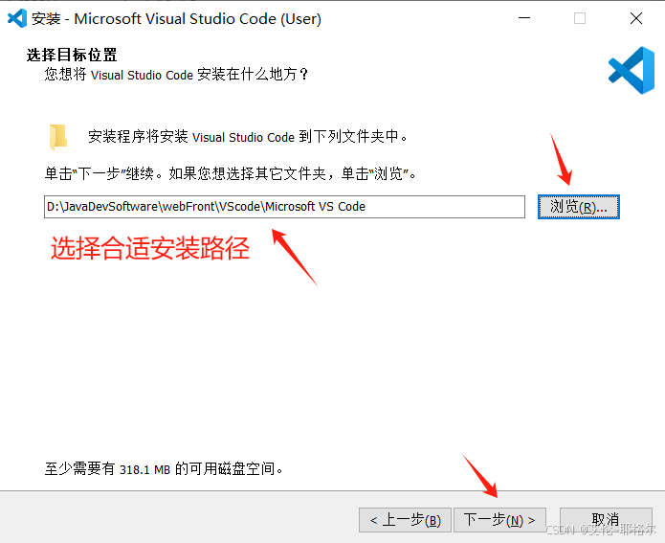Go to next step with 下一步(N)
The height and width of the screenshot is (543, 665).
[x=499, y=520]
